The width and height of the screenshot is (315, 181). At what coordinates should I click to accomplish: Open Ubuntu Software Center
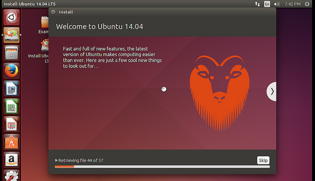[x=12, y=142]
